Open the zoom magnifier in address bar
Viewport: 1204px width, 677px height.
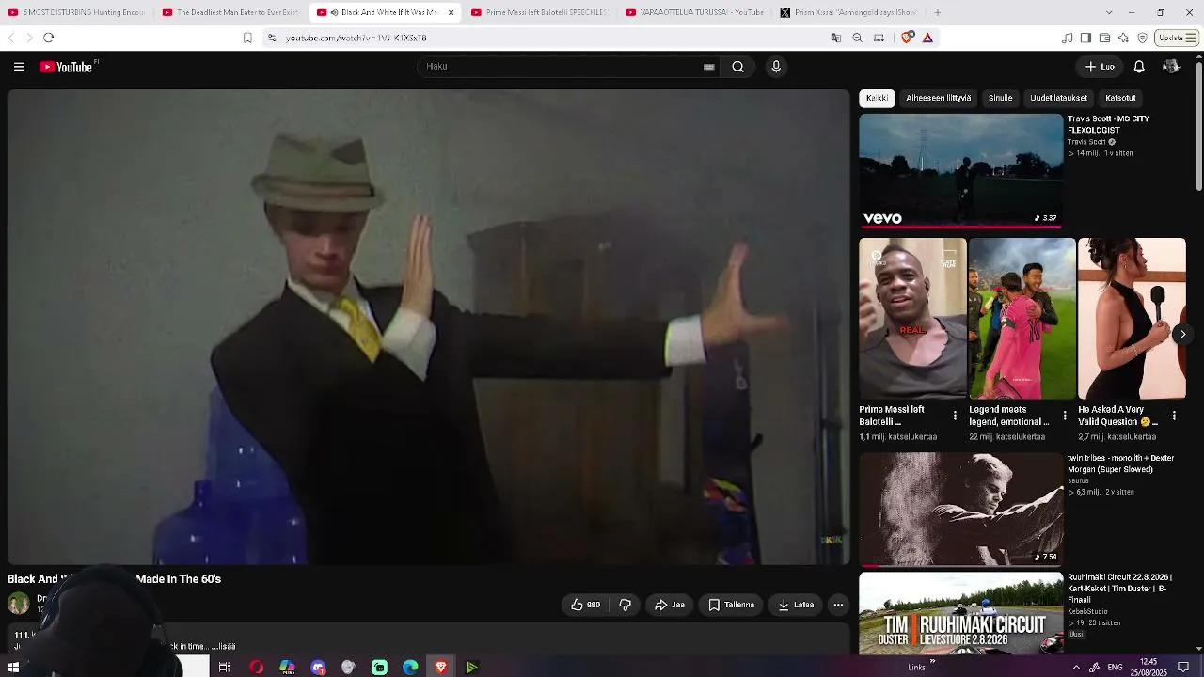click(x=857, y=38)
